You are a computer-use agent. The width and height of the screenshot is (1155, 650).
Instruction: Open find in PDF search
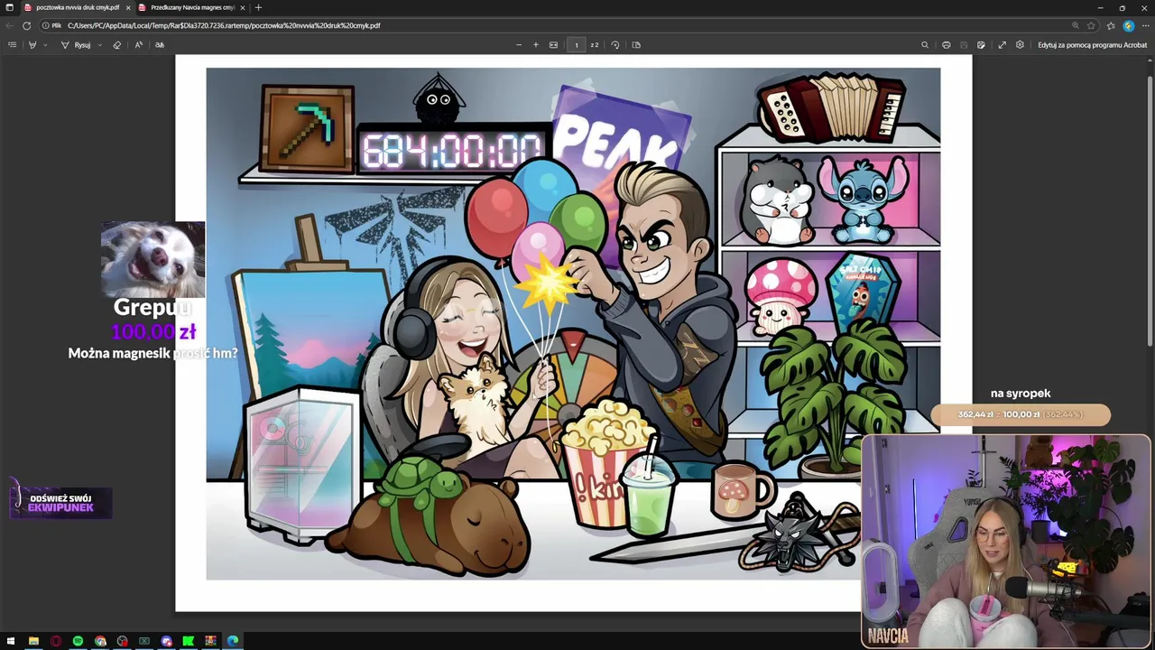(925, 44)
